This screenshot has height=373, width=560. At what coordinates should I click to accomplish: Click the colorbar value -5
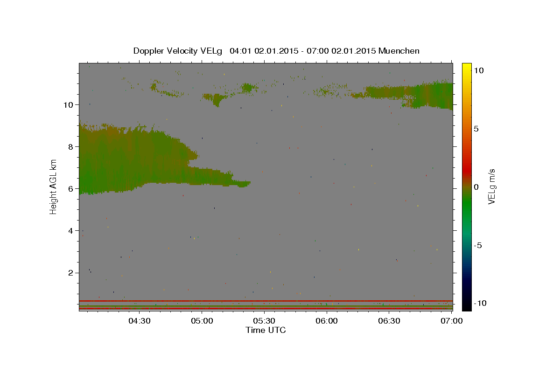coord(477,245)
